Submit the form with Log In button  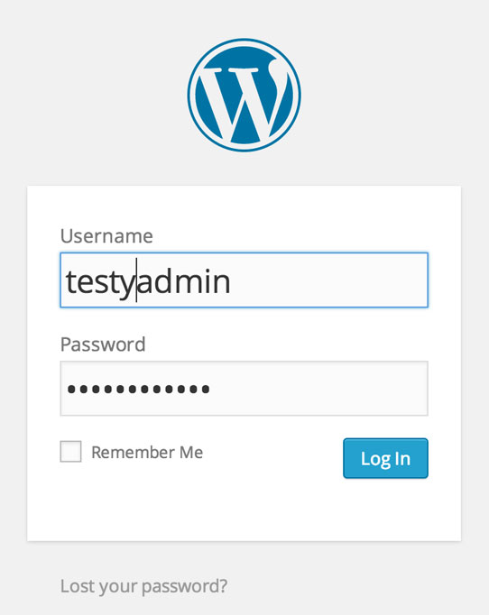tap(385, 458)
